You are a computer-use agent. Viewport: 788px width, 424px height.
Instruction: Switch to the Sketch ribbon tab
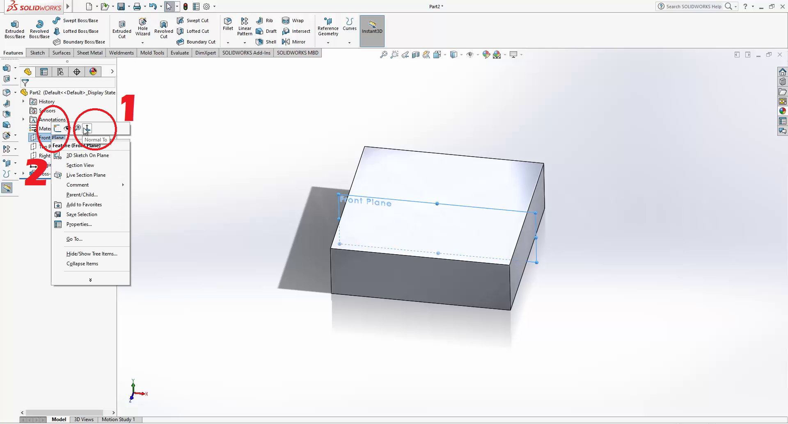tap(37, 53)
